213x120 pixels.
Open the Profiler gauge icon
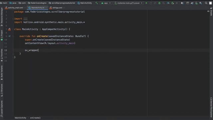[x=168, y=3]
